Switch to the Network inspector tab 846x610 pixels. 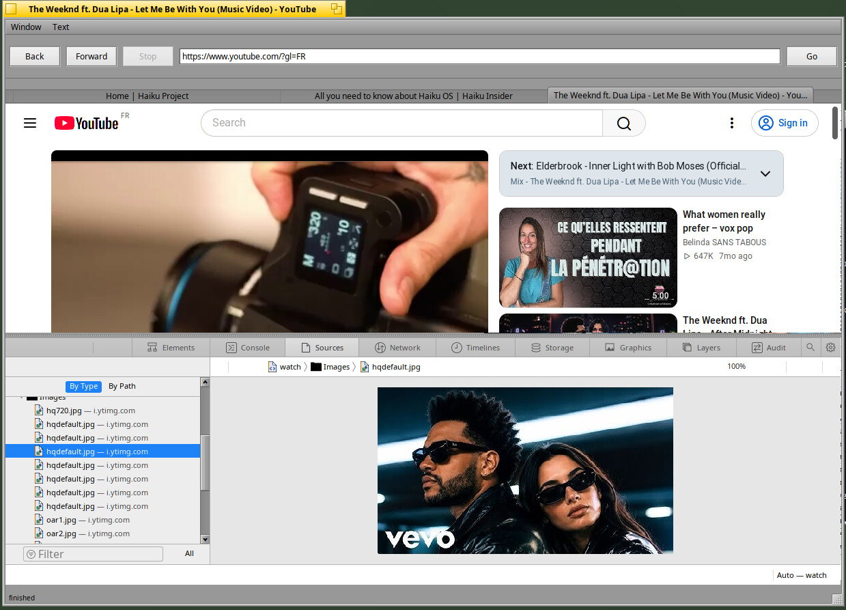pos(397,348)
